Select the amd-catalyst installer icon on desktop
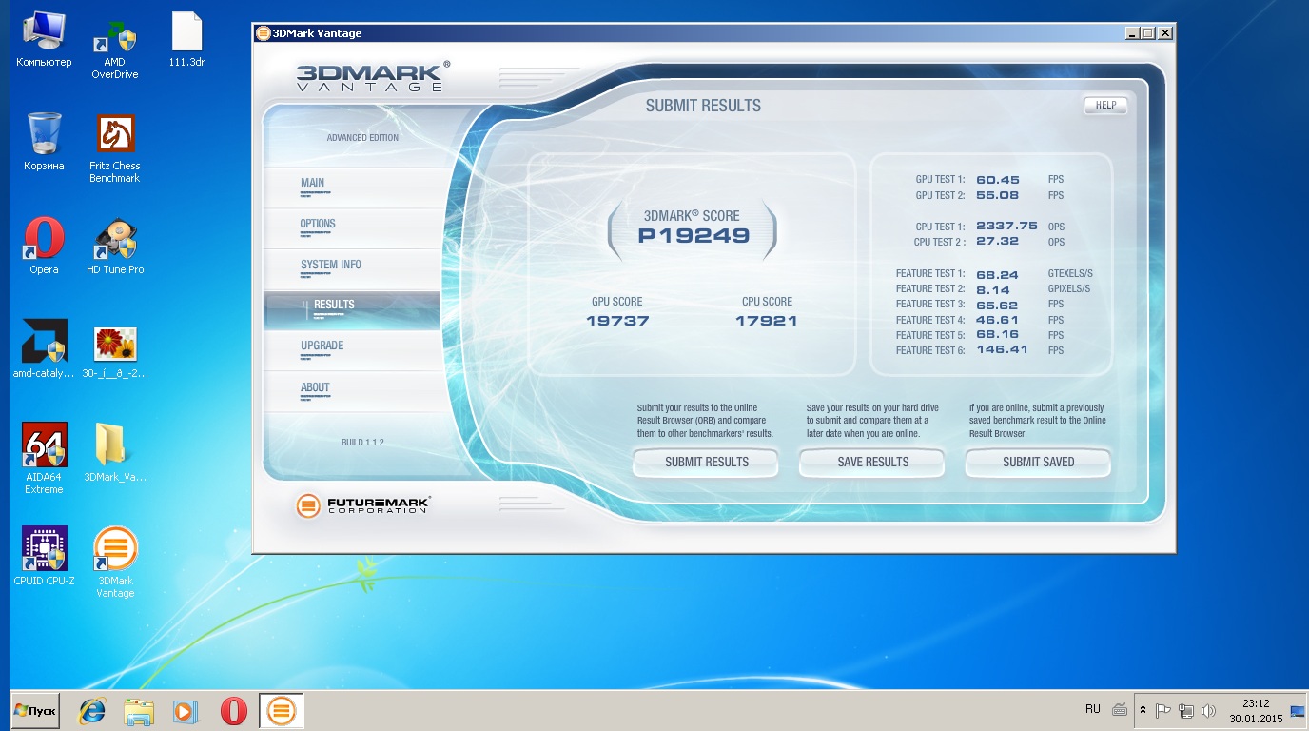The width and height of the screenshot is (1309, 731). (x=44, y=348)
